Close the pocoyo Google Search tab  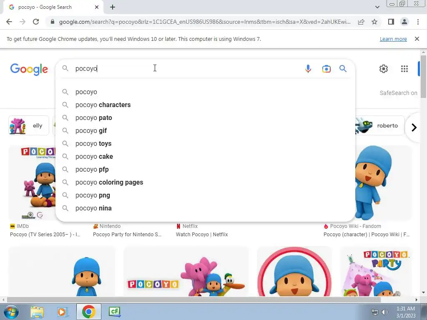coord(97,7)
